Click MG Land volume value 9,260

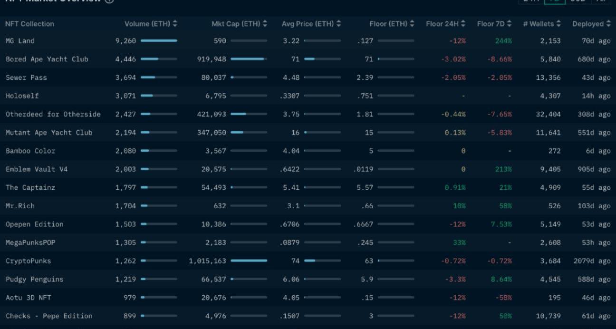click(125, 41)
